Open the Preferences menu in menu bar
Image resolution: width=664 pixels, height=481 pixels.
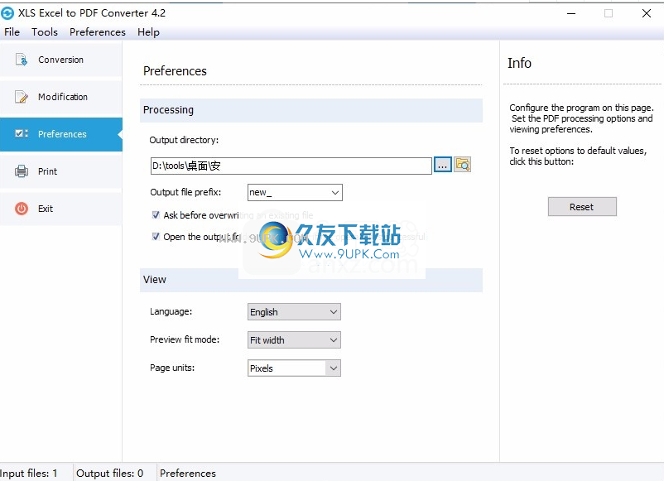coord(98,32)
